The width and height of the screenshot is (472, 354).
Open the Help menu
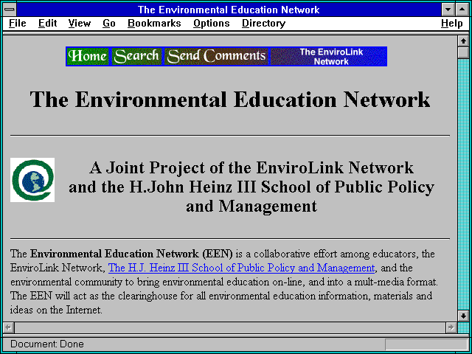pyautogui.click(x=451, y=24)
